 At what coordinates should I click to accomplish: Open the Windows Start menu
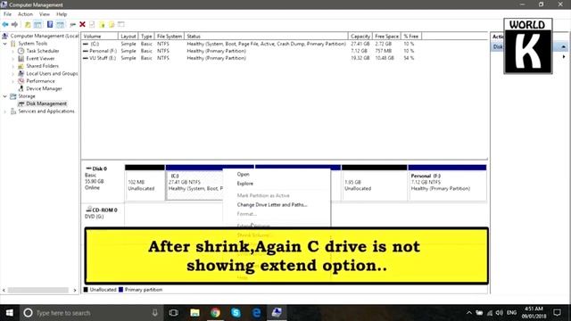pyautogui.click(x=10, y=313)
